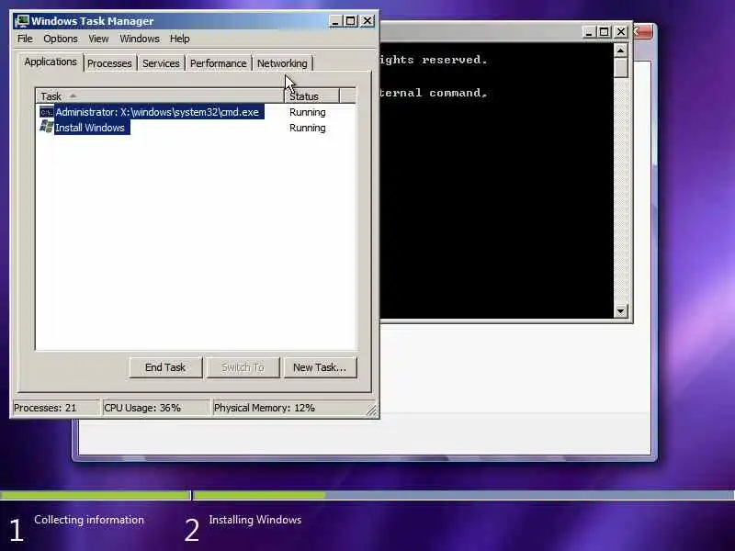This screenshot has width=735, height=551.
Task: Close the command prompt window
Action: [621, 32]
